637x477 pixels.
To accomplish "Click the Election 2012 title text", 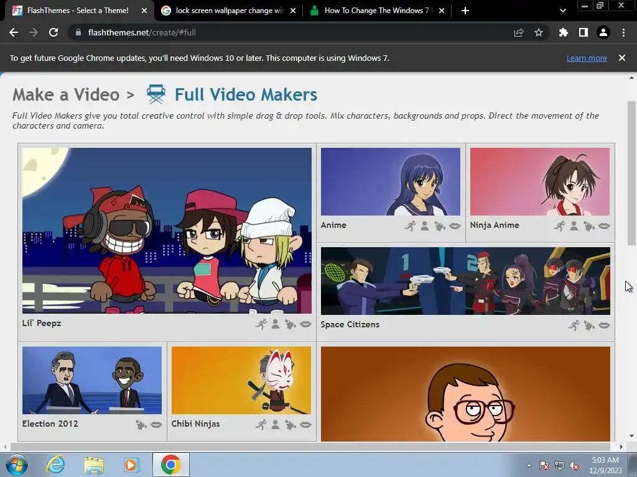I will [x=50, y=424].
